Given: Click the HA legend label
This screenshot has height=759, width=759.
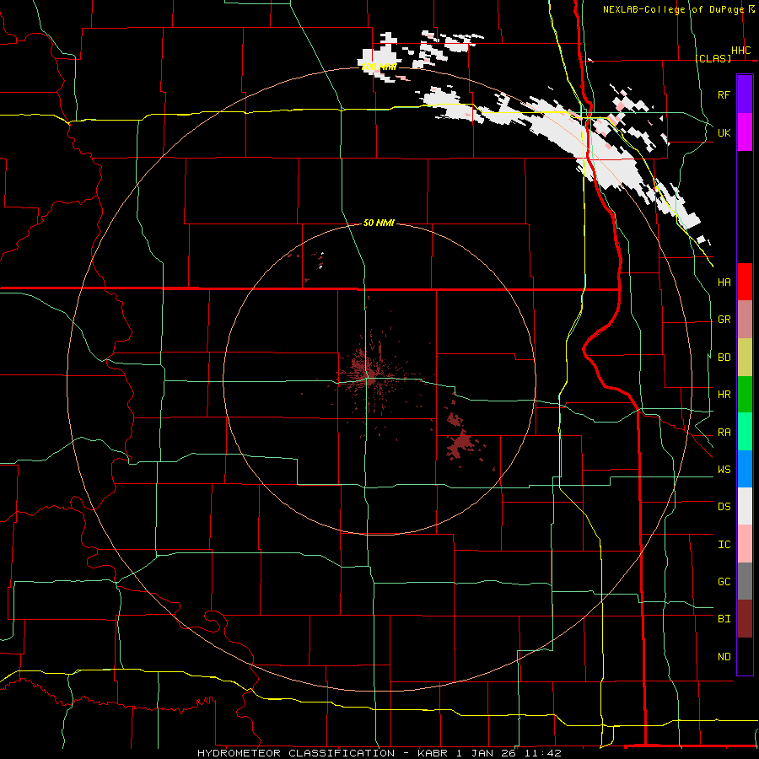Looking at the screenshot, I should tap(724, 283).
